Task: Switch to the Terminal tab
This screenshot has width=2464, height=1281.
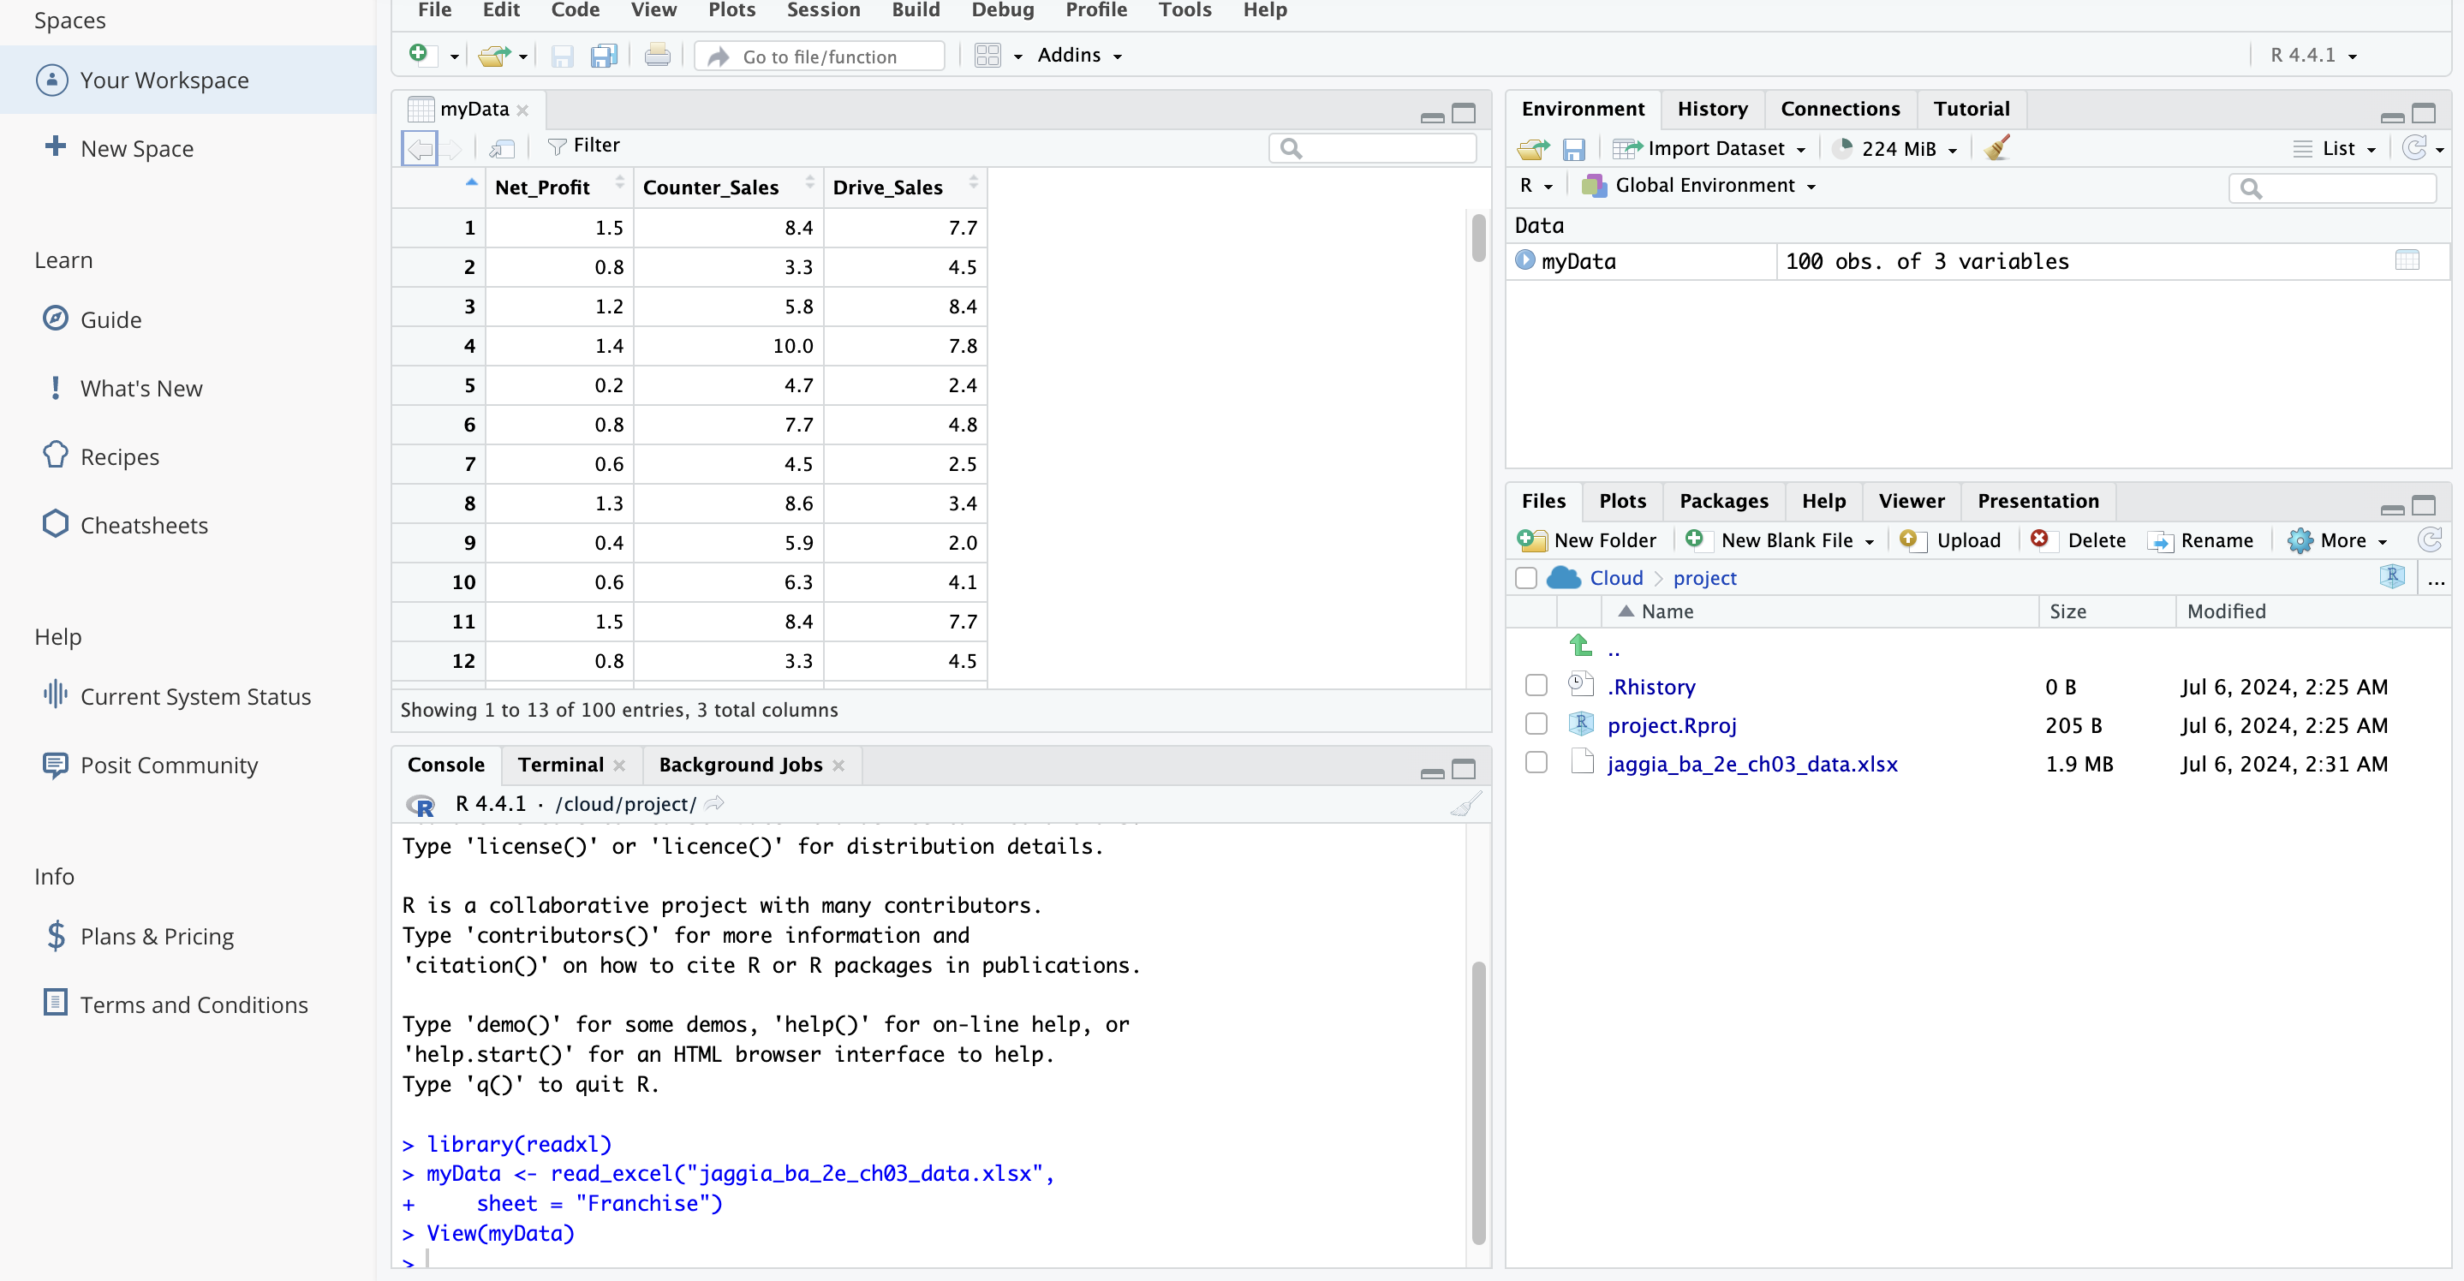Action: point(560,765)
